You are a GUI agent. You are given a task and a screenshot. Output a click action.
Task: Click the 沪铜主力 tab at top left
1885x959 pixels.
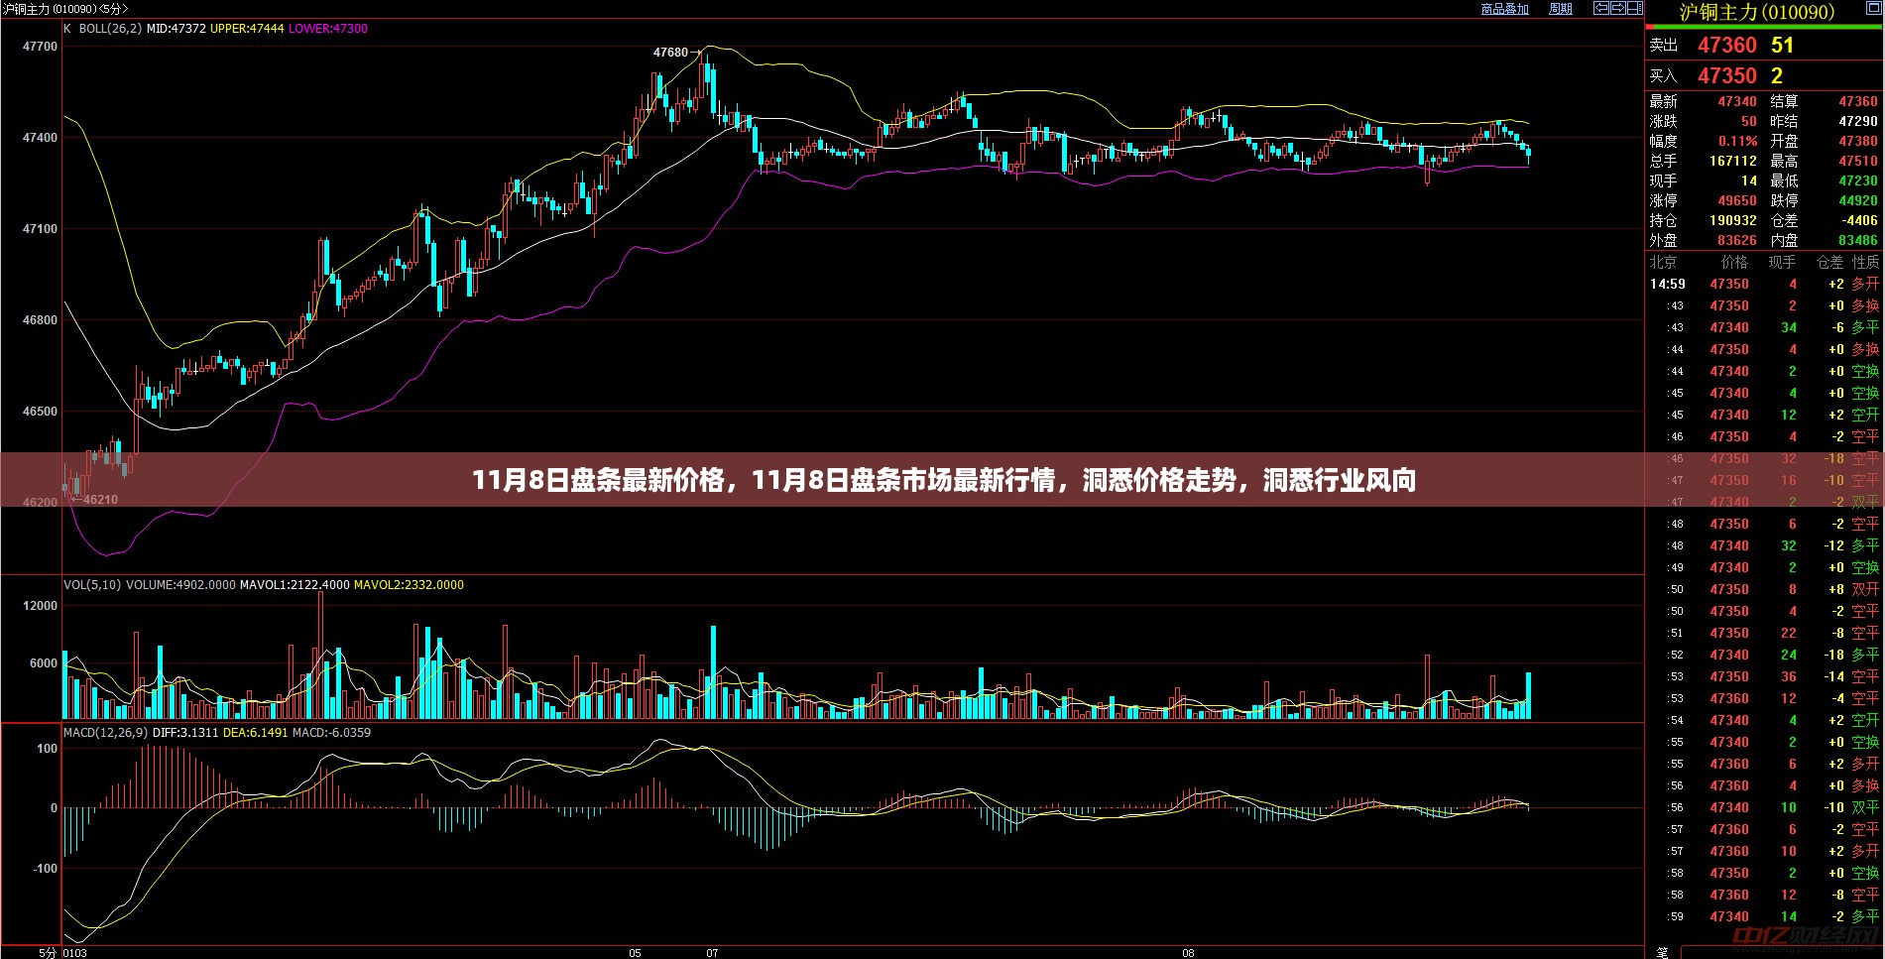(25, 9)
